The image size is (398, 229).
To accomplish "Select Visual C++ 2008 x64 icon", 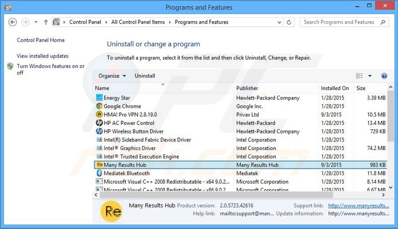I will pyautogui.click(x=99, y=181).
